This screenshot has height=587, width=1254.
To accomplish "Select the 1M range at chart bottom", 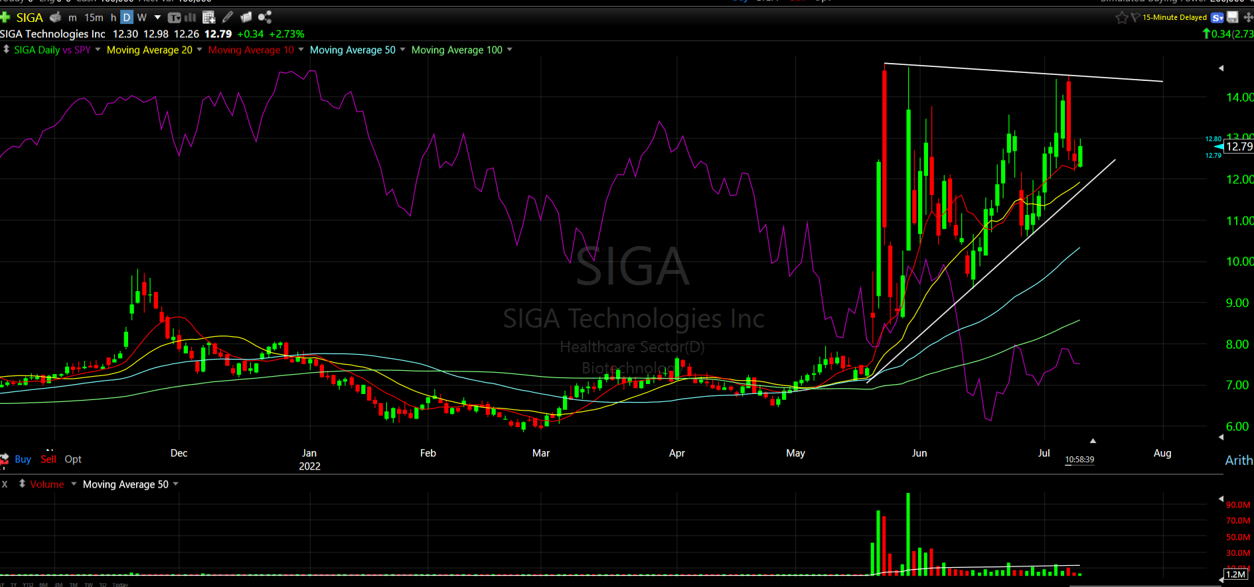I will point(73,584).
